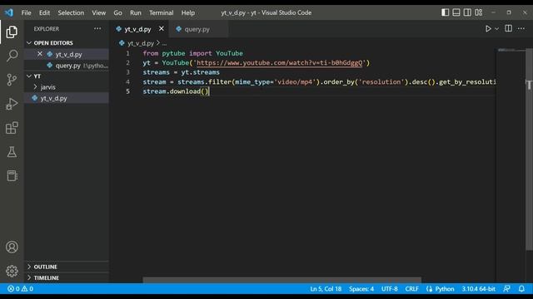Click Spaces: 4 indentation setting
Viewport: 533px width, 299px height.
pyautogui.click(x=361, y=289)
